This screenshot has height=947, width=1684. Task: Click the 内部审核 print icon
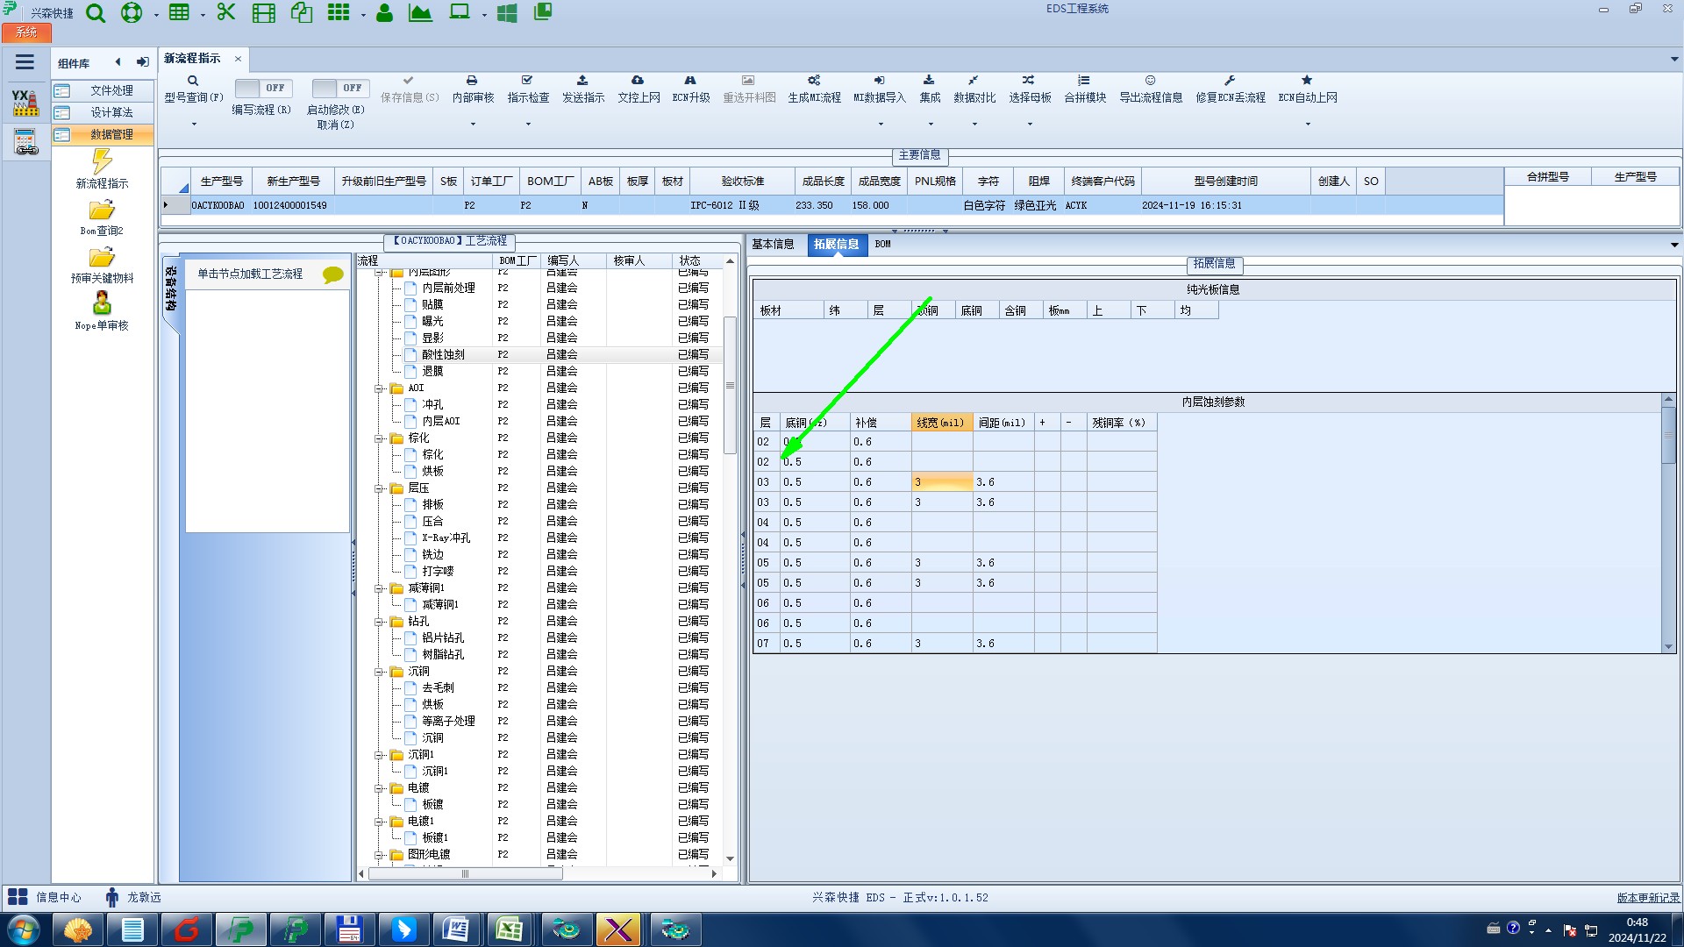472,81
